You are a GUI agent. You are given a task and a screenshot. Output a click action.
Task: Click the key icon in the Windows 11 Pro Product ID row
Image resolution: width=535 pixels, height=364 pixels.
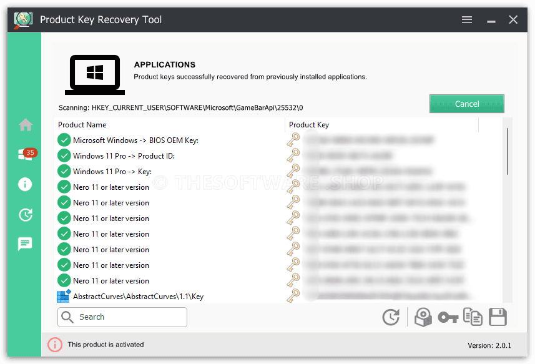click(x=293, y=155)
